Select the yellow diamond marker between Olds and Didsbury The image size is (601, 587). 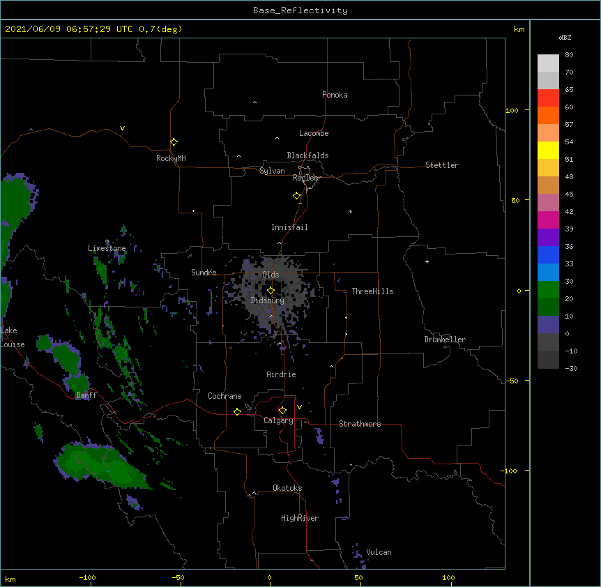coord(271,291)
